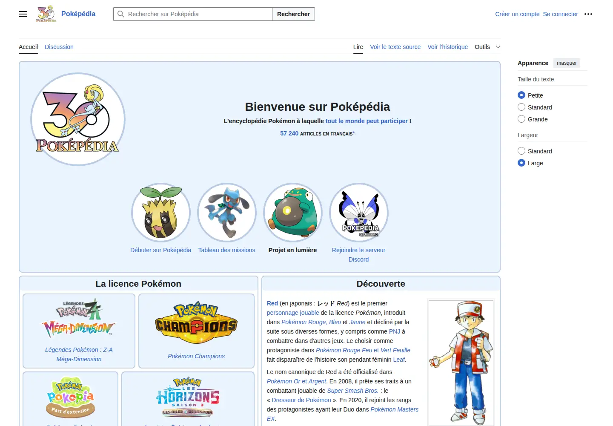Image resolution: width=613 pixels, height=426 pixels.
Task: Follow 'tout le monde peut participer' link
Action: [x=367, y=121]
